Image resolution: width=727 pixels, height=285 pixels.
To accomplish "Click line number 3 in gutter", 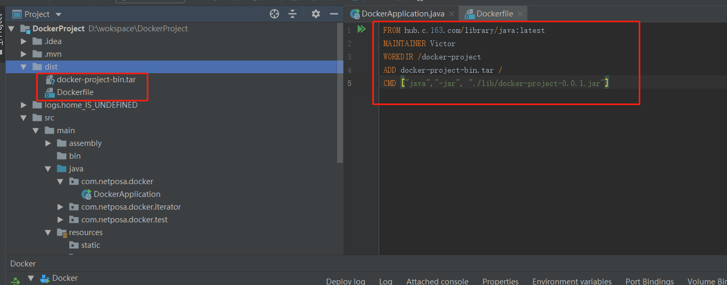I will [349, 57].
